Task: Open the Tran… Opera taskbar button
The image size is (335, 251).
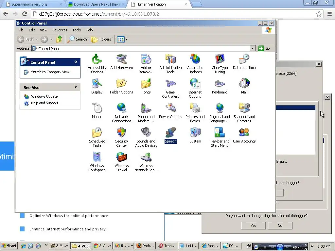Action: pyautogui.click(x=167, y=246)
